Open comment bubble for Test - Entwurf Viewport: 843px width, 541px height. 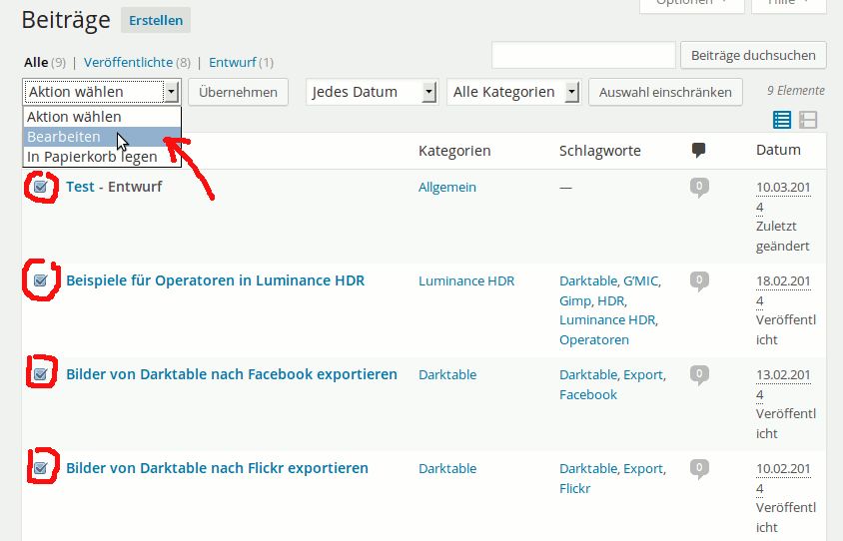tap(699, 188)
